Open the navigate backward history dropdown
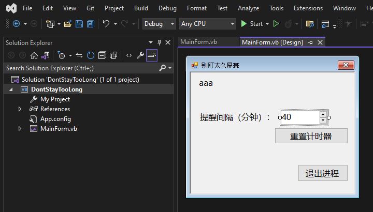 tap(25, 24)
